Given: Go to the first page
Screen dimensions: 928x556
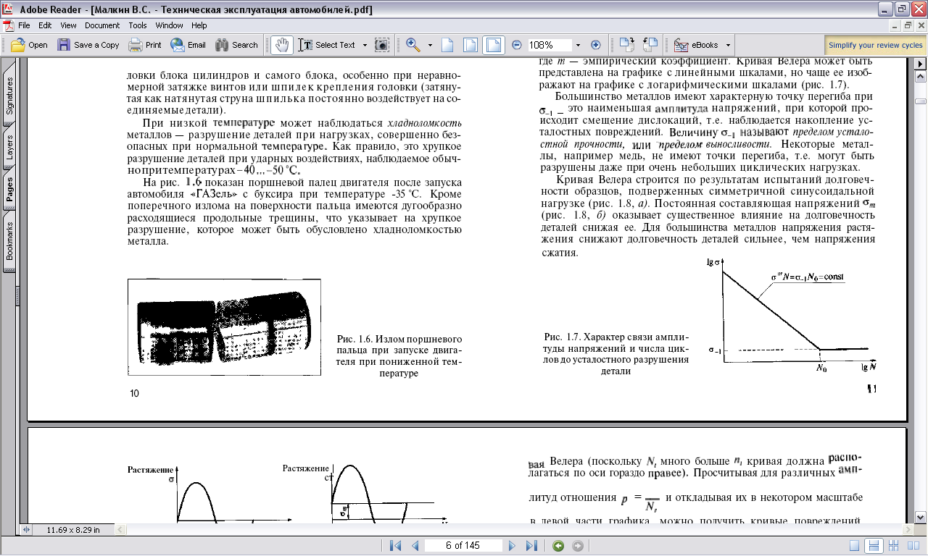Looking at the screenshot, I should [x=395, y=545].
